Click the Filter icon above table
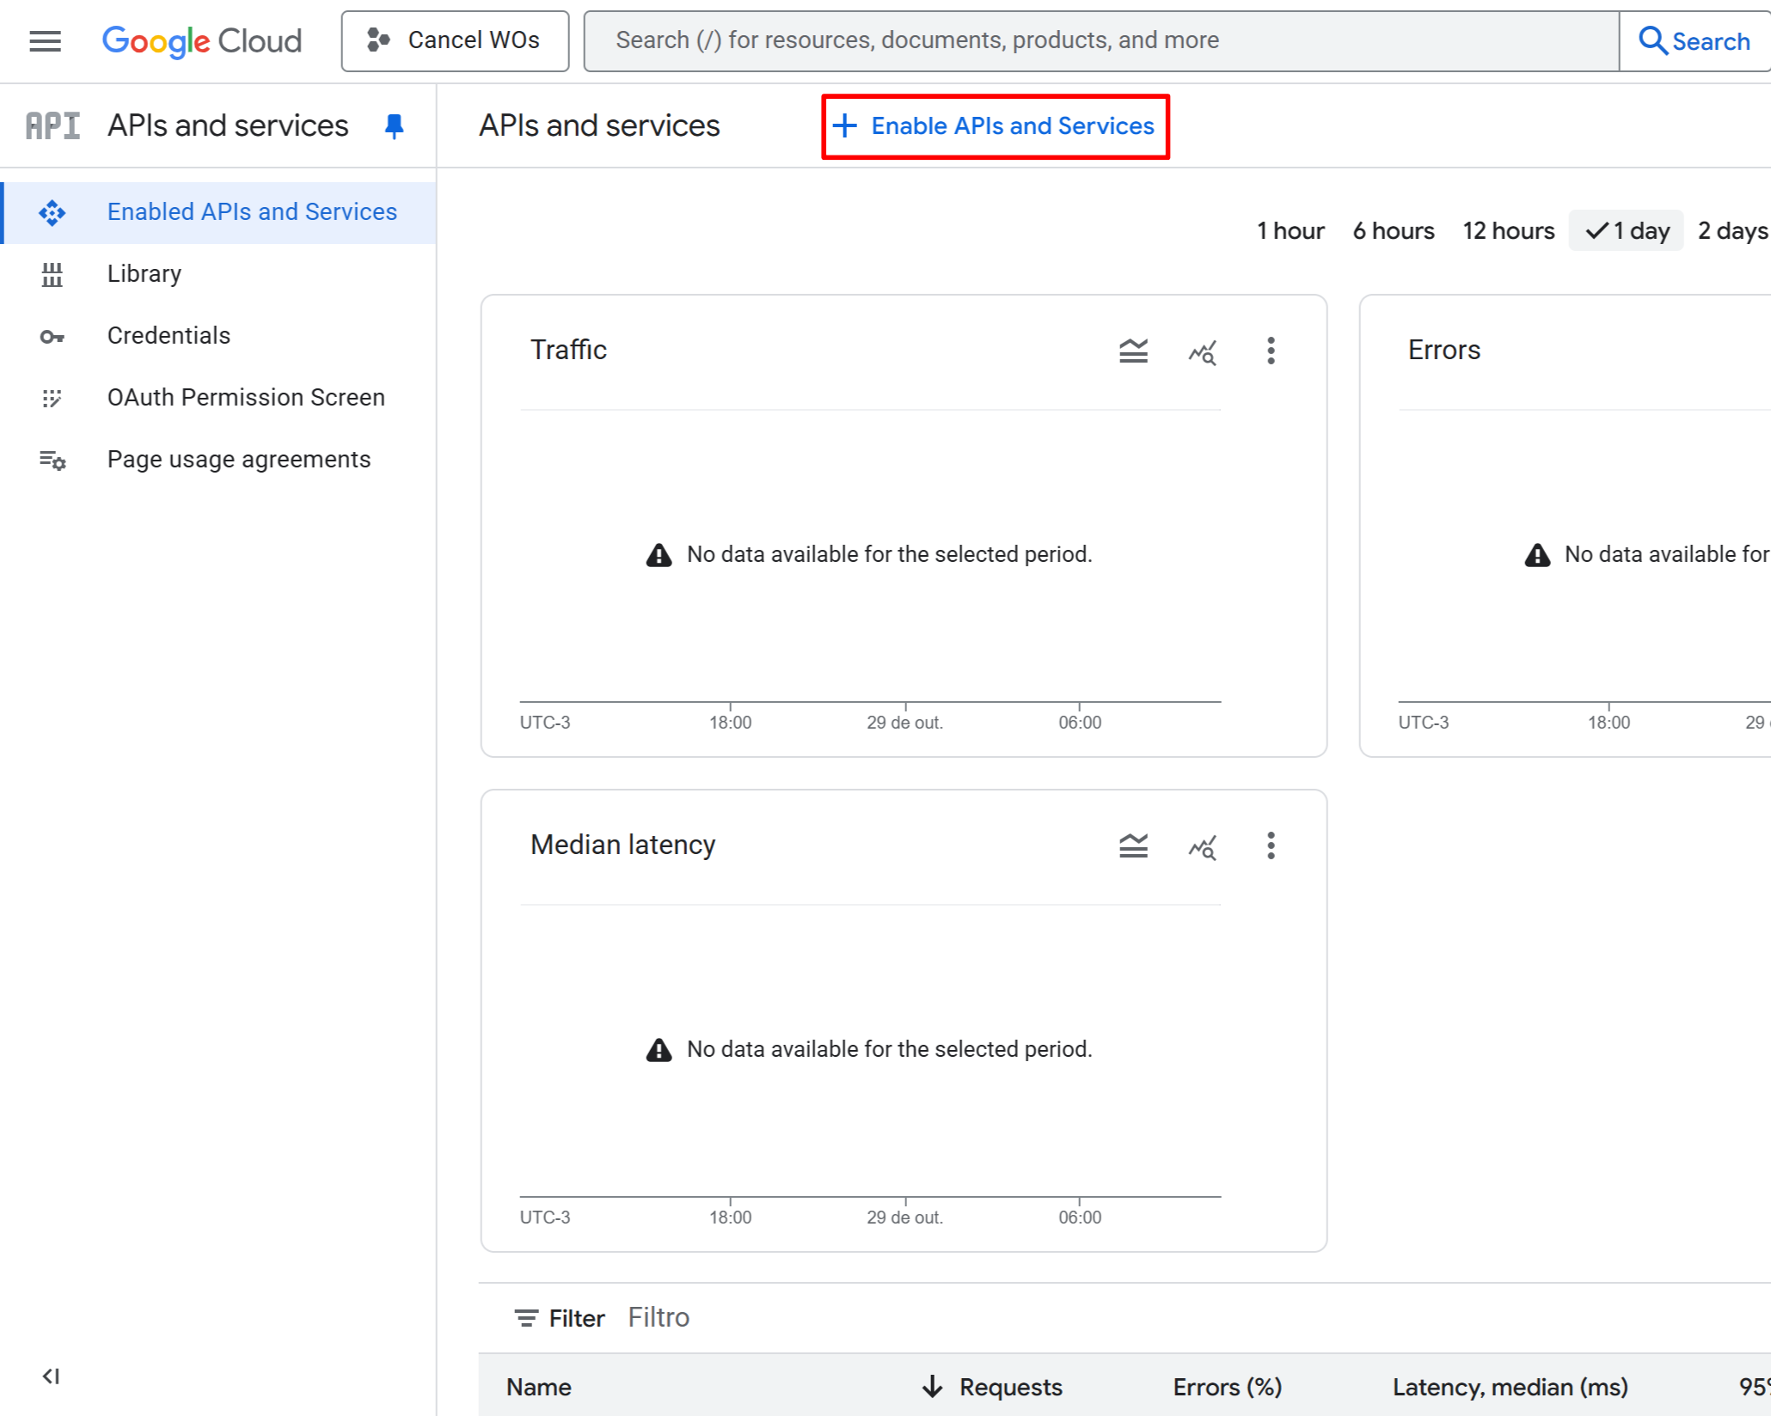This screenshot has width=1771, height=1416. tap(526, 1318)
